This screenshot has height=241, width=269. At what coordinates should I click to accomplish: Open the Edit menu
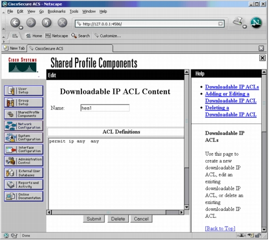(x=20, y=11)
